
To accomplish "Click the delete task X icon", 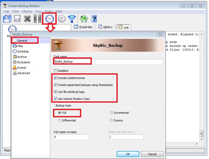I will point(27,19).
